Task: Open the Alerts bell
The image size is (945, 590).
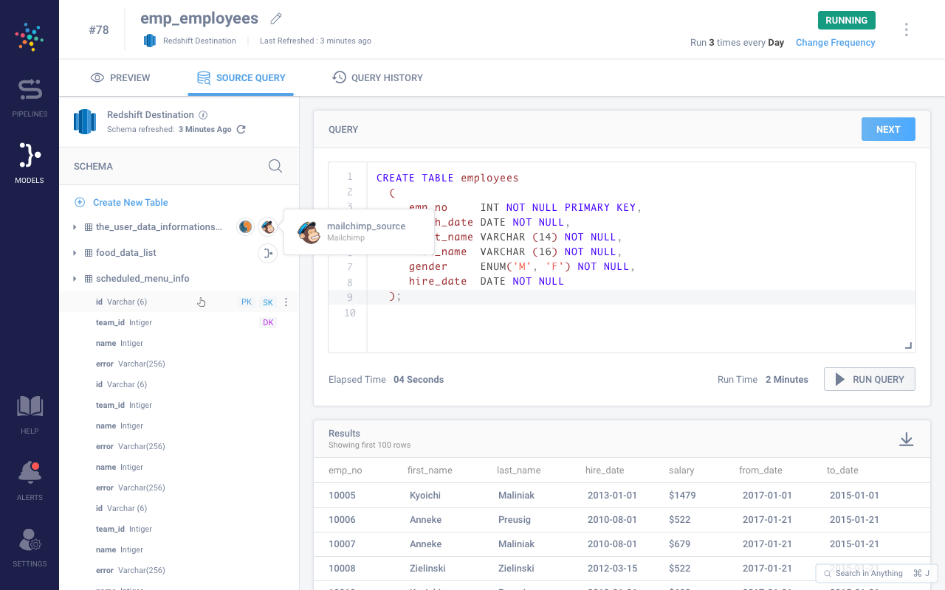Action: coord(30,480)
